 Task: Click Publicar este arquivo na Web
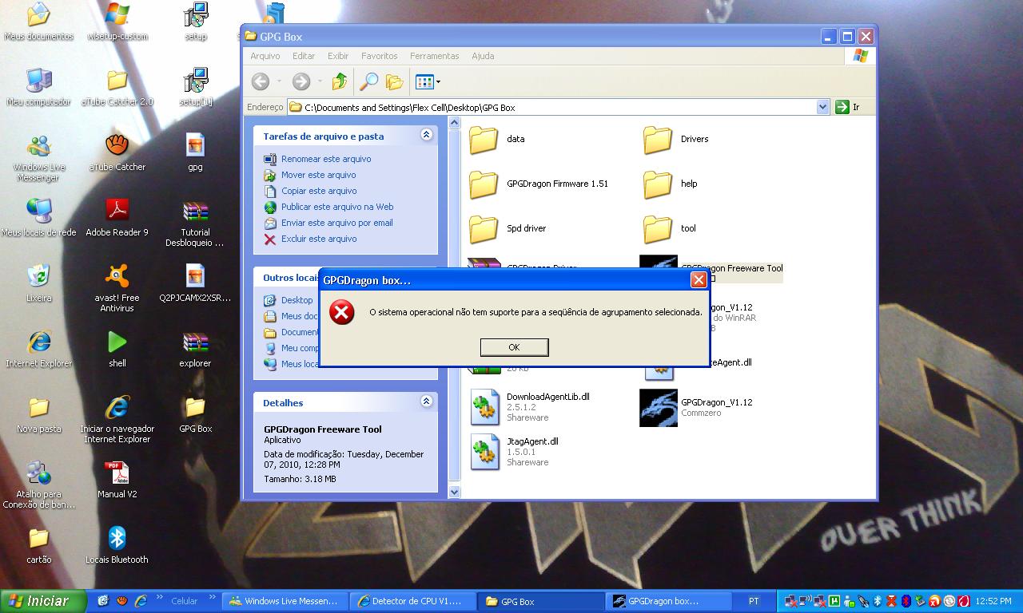(328, 207)
